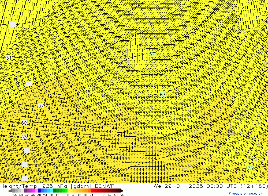Select the 60 contour label

[x=24, y=123]
